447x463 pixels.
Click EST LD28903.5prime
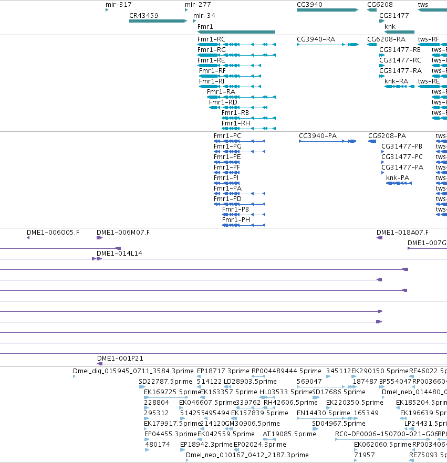(227, 387)
